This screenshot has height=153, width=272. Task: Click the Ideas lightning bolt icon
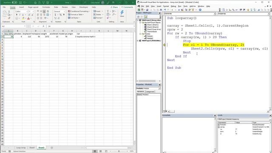122,13
